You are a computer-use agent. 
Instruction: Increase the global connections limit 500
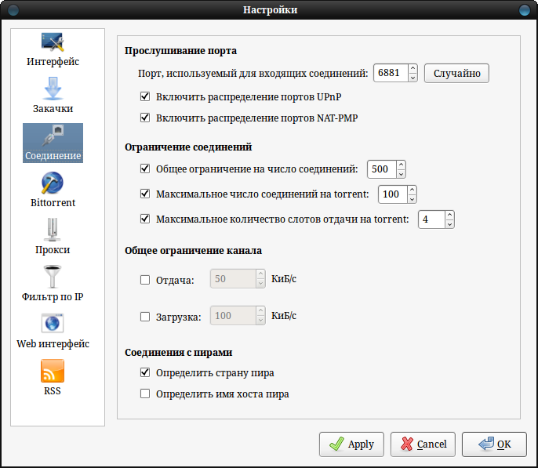[x=401, y=165]
